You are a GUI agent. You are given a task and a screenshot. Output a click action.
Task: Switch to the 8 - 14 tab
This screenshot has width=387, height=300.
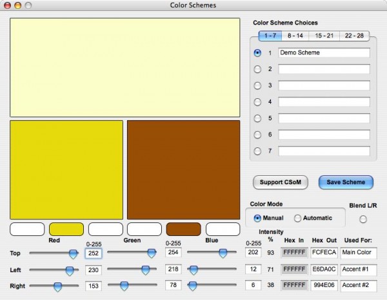pos(295,36)
